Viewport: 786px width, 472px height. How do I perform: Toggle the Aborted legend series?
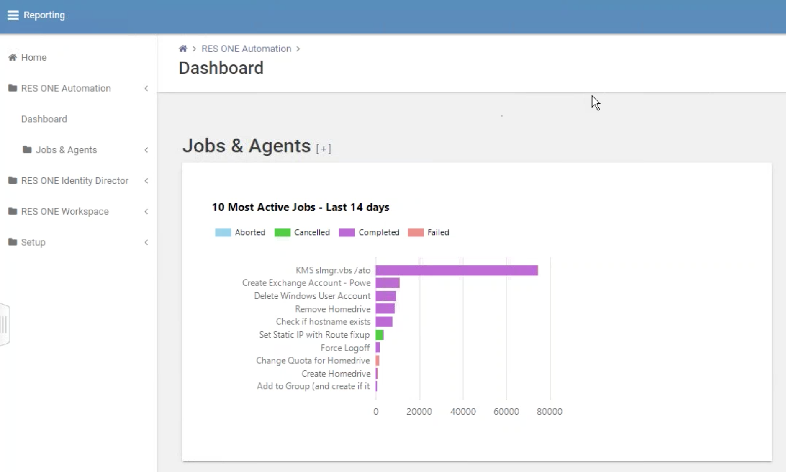[240, 233]
